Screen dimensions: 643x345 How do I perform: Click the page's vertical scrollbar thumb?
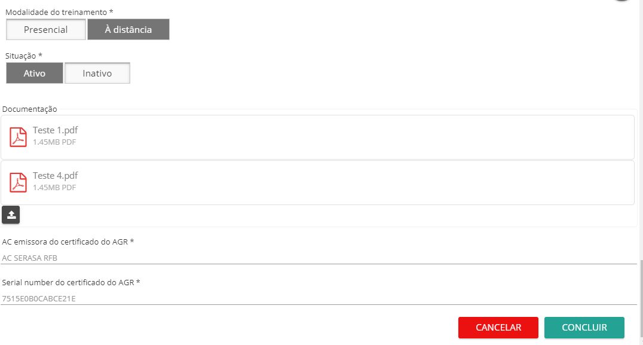[640, 299]
